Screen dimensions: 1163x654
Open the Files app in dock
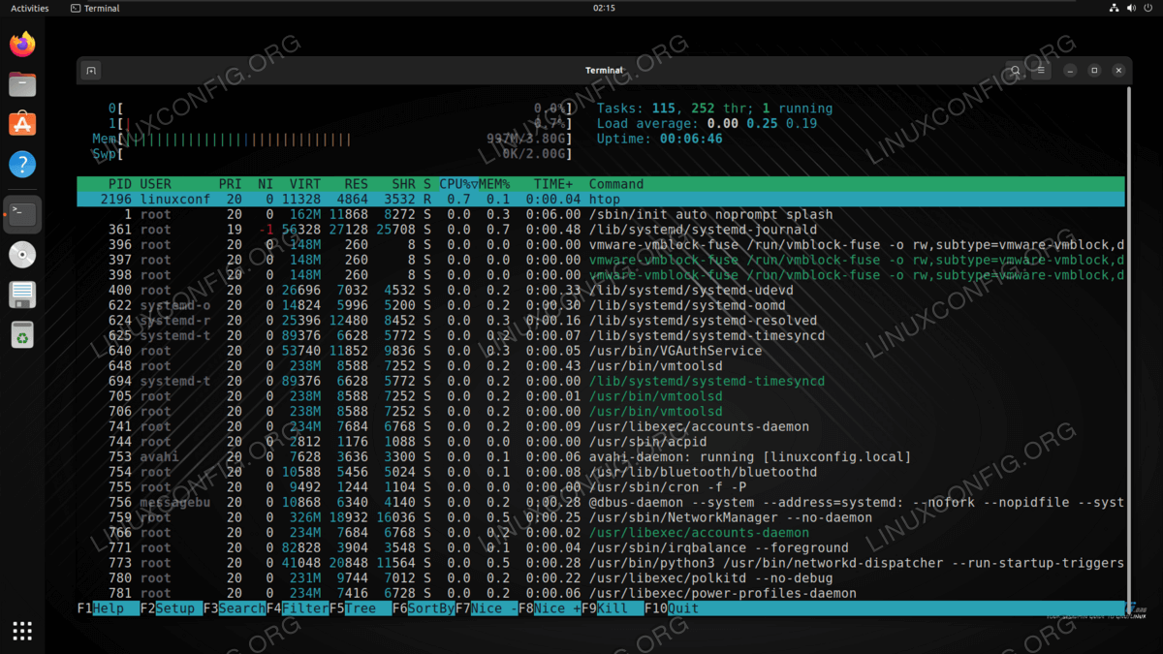(22, 84)
